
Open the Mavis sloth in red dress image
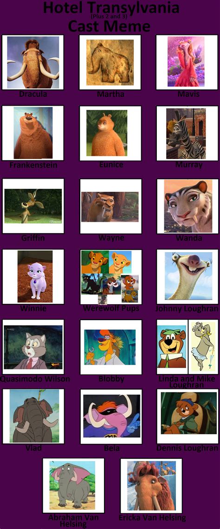pos(186,61)
